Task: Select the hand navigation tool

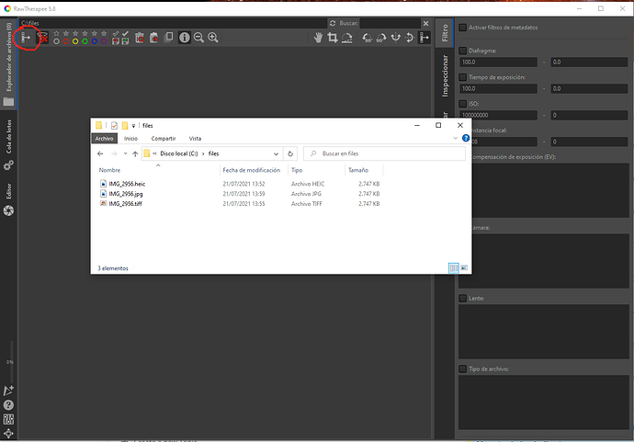Action: tap(319, 38)
